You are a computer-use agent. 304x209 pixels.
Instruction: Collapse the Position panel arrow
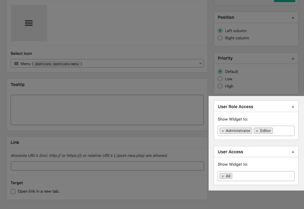[x=292, y=17]
